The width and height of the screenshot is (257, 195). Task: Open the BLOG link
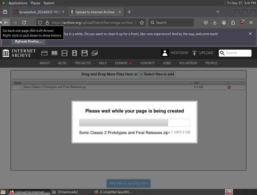(x=62, y=63)
